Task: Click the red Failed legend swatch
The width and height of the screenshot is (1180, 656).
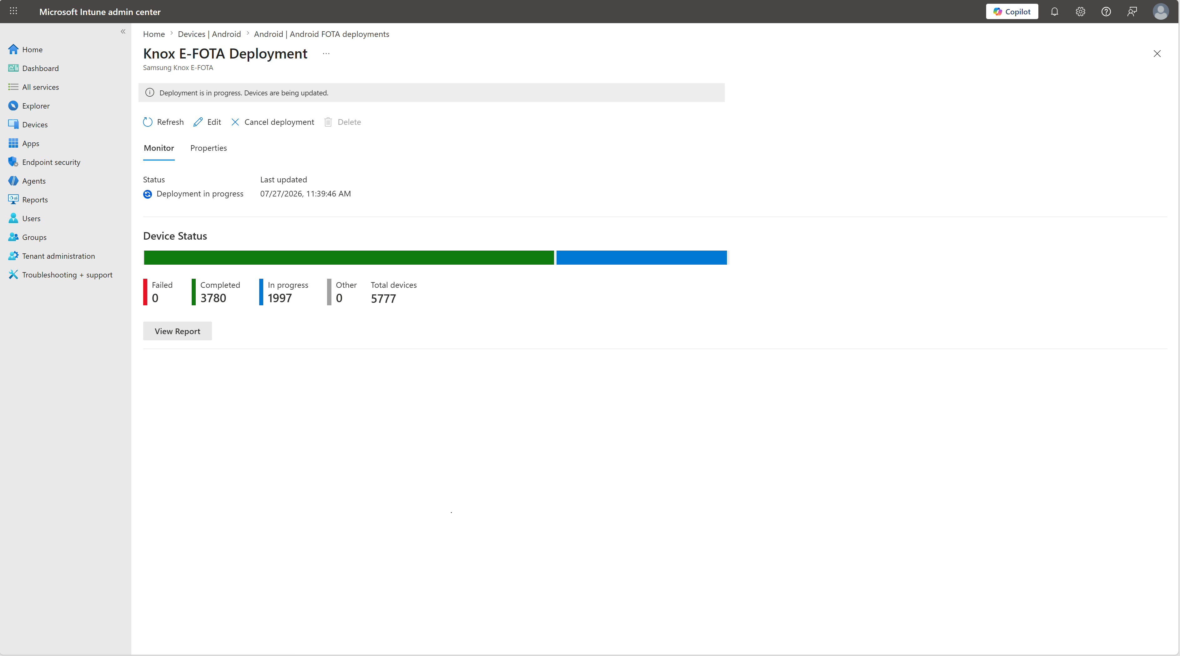Action: [145, 292]
